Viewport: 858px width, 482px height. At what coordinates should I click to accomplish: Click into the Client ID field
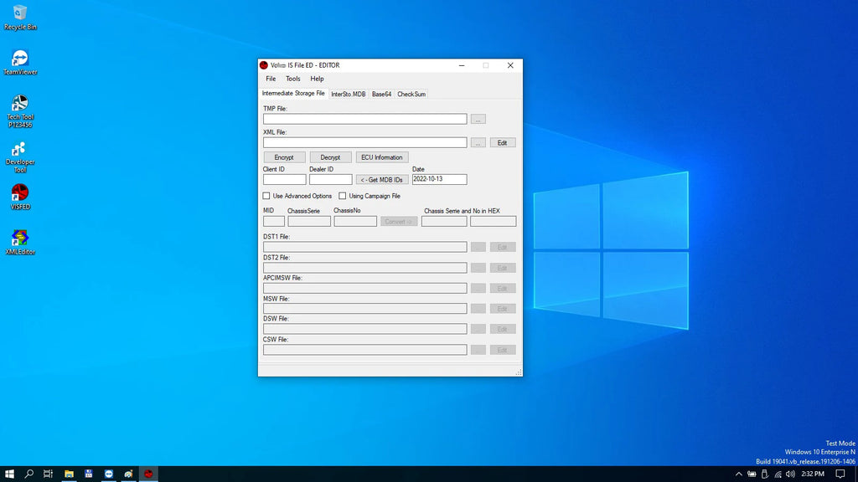(x=285, y=179)
